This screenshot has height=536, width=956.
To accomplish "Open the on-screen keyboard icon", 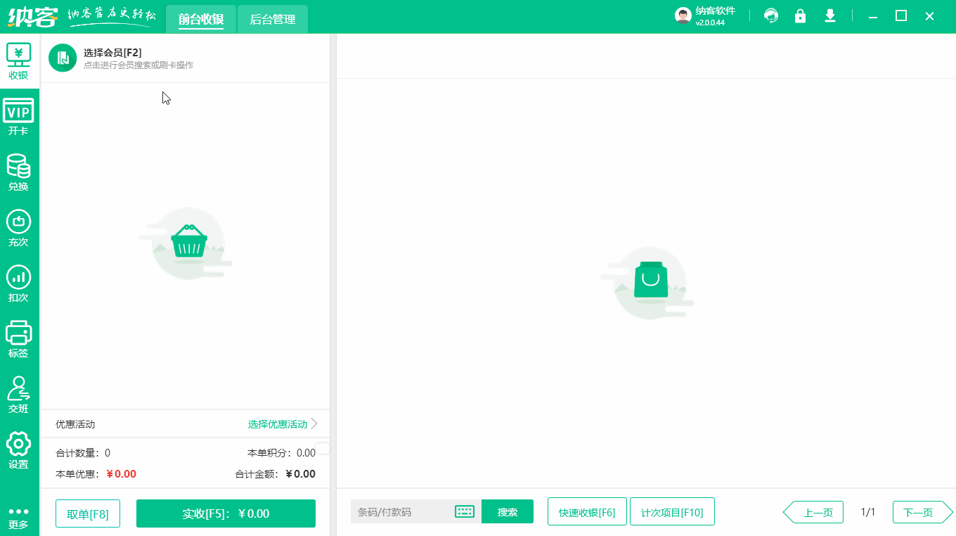I will [x=464, y=511].
